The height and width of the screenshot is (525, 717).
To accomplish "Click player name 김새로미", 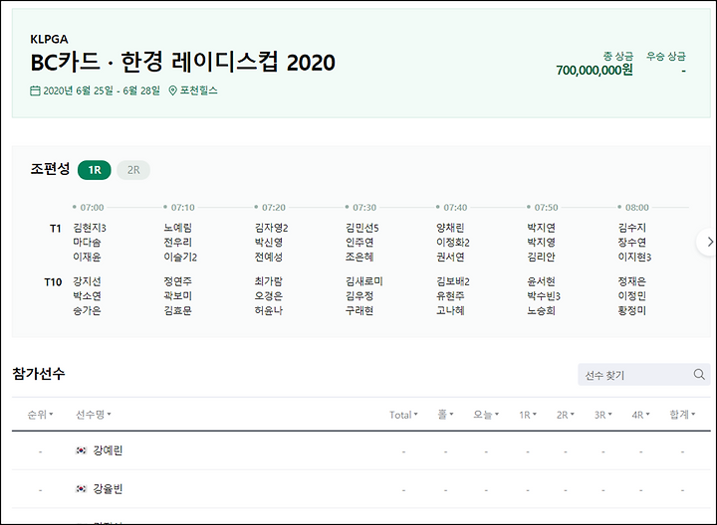I will (364, 281).
